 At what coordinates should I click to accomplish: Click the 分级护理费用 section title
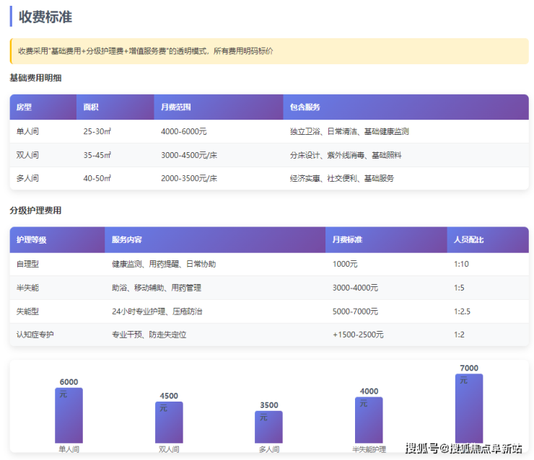click(x=35, y=211)
